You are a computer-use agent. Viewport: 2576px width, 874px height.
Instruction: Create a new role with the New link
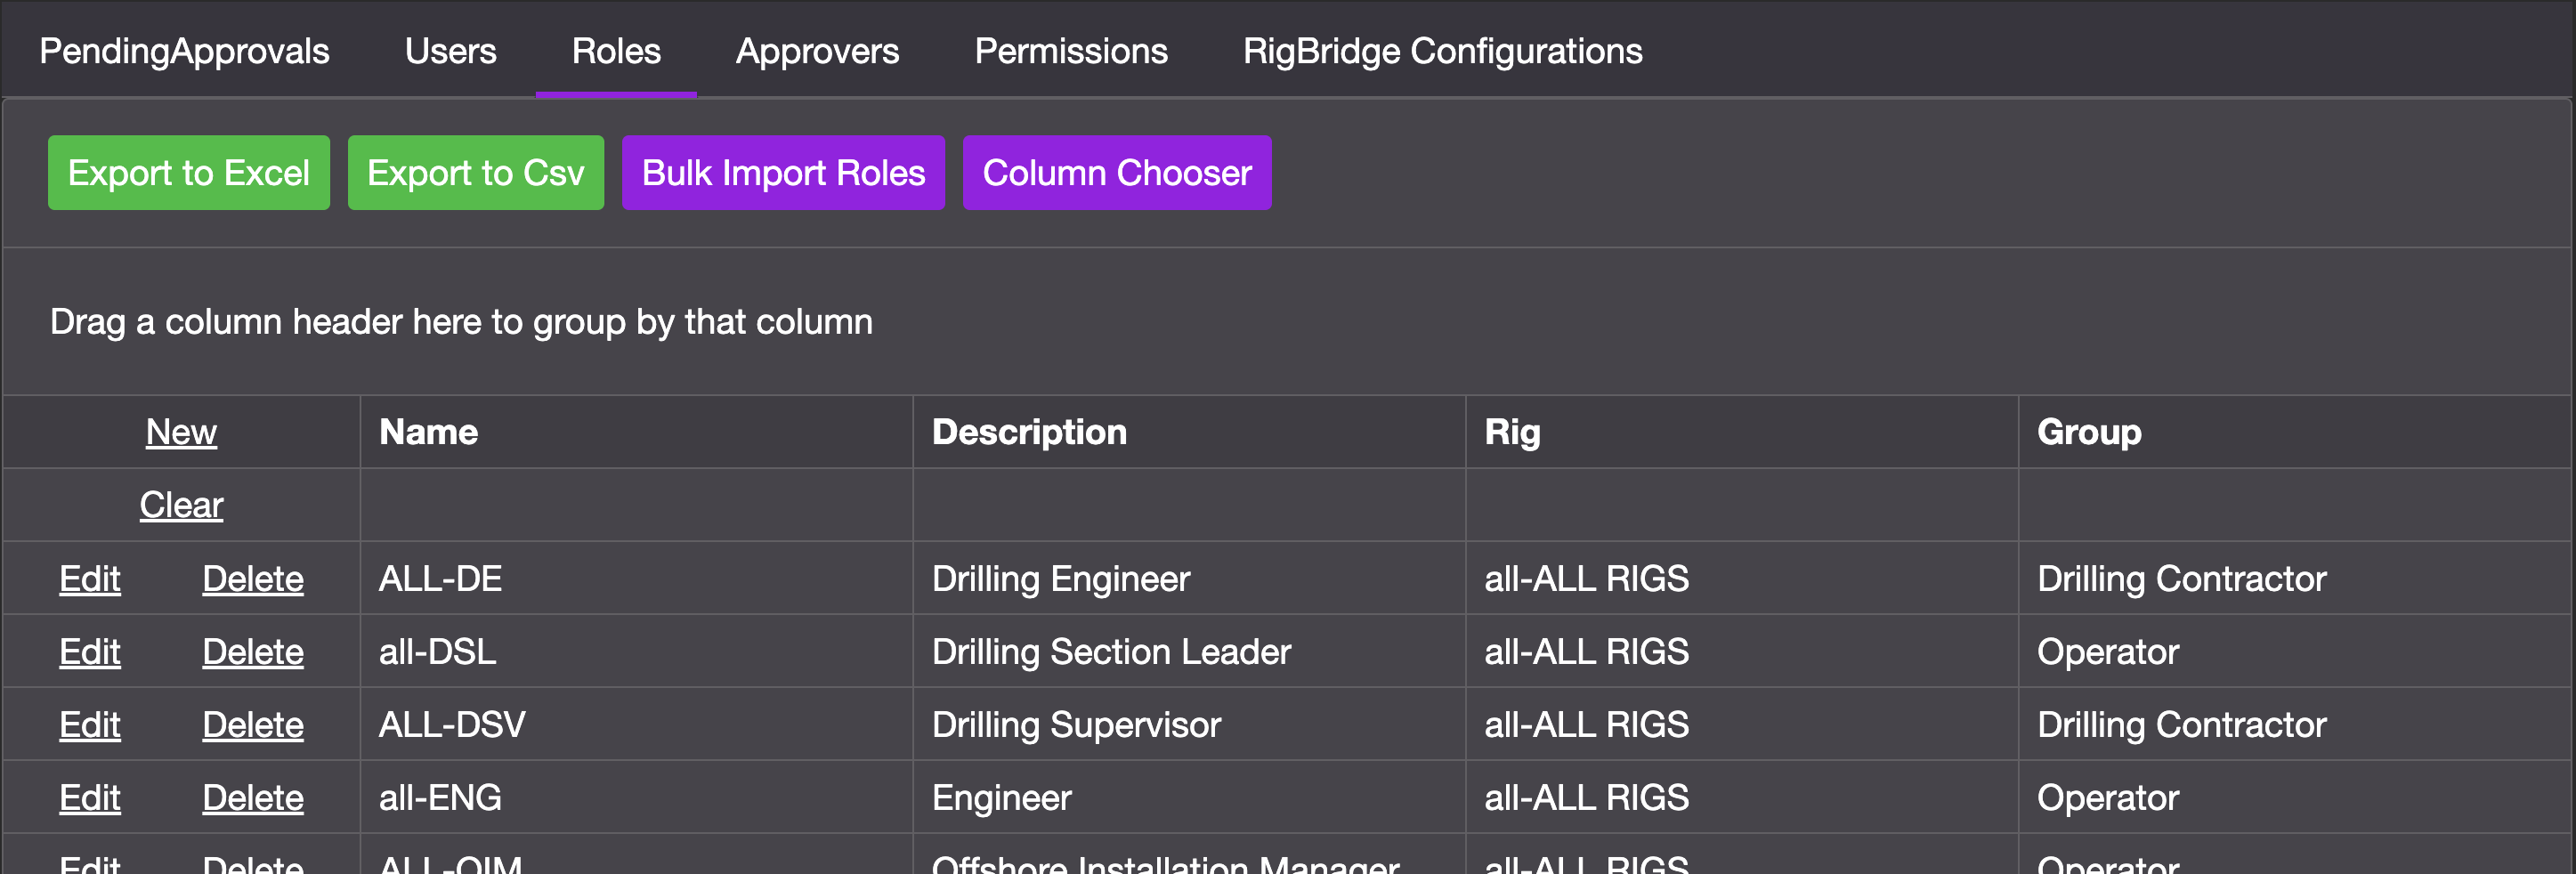click(181, 432)
